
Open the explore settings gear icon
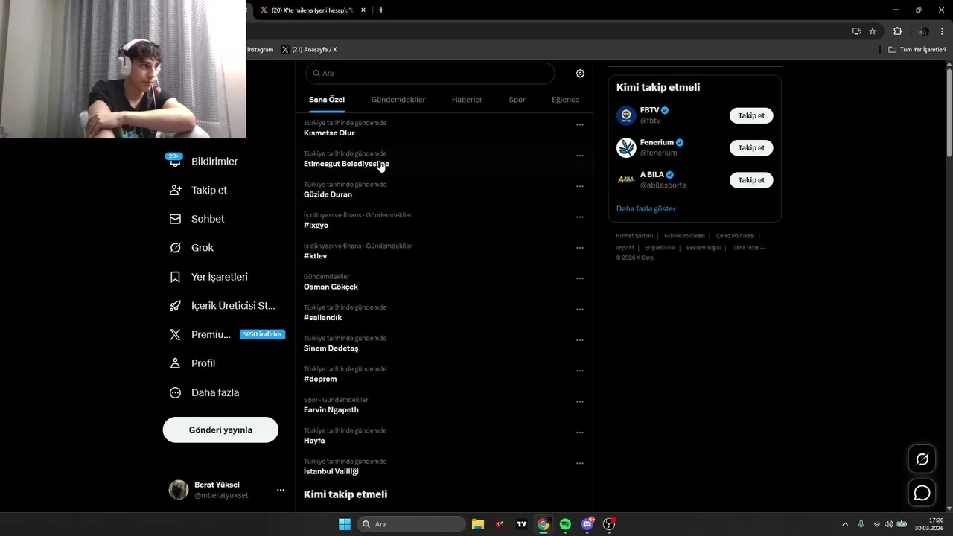pos(580,74)
